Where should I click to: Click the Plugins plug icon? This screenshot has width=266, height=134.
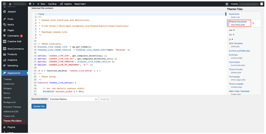[5, 127]
